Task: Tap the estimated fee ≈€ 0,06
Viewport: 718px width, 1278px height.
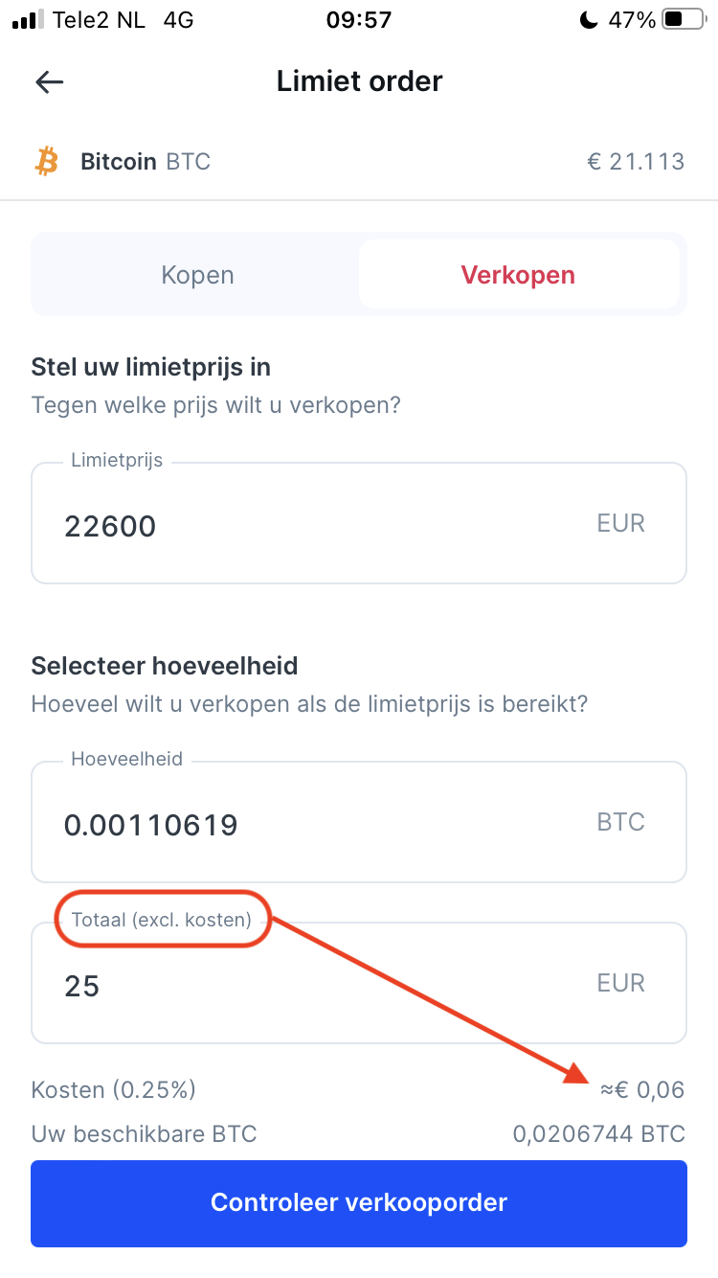Action: 642,1089
